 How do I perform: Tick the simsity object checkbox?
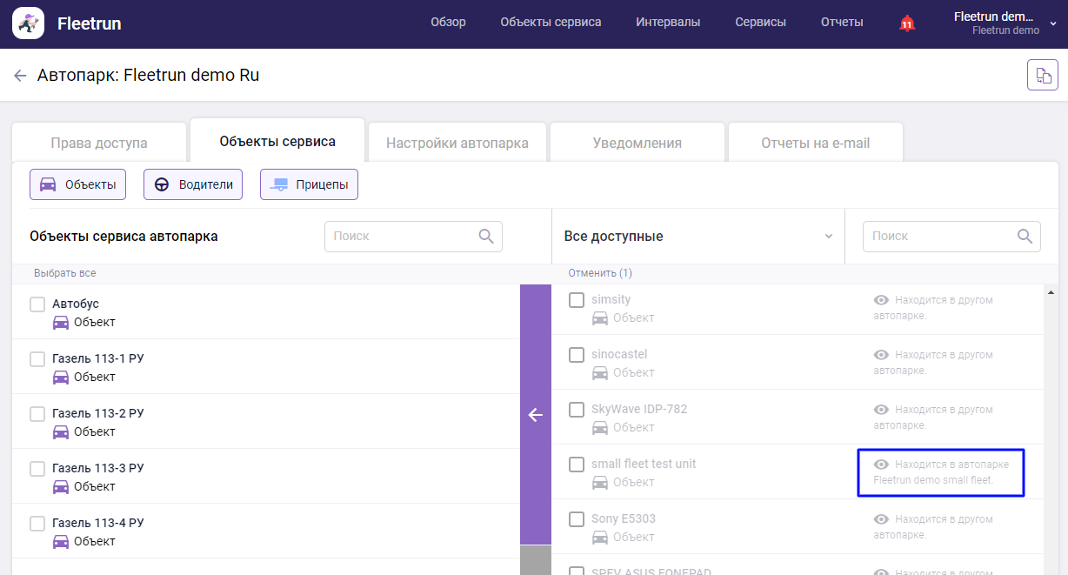[576, 299]
